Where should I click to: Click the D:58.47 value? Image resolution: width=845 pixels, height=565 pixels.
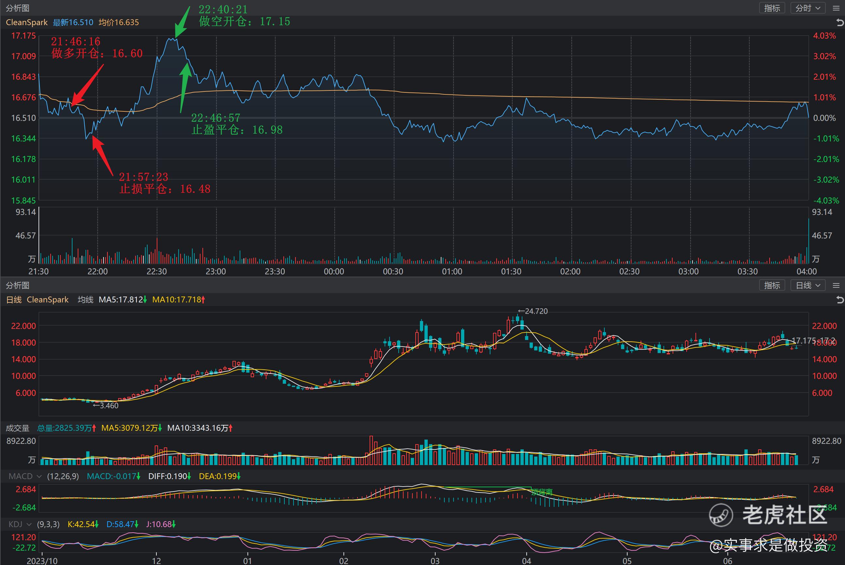coord(122,524)
